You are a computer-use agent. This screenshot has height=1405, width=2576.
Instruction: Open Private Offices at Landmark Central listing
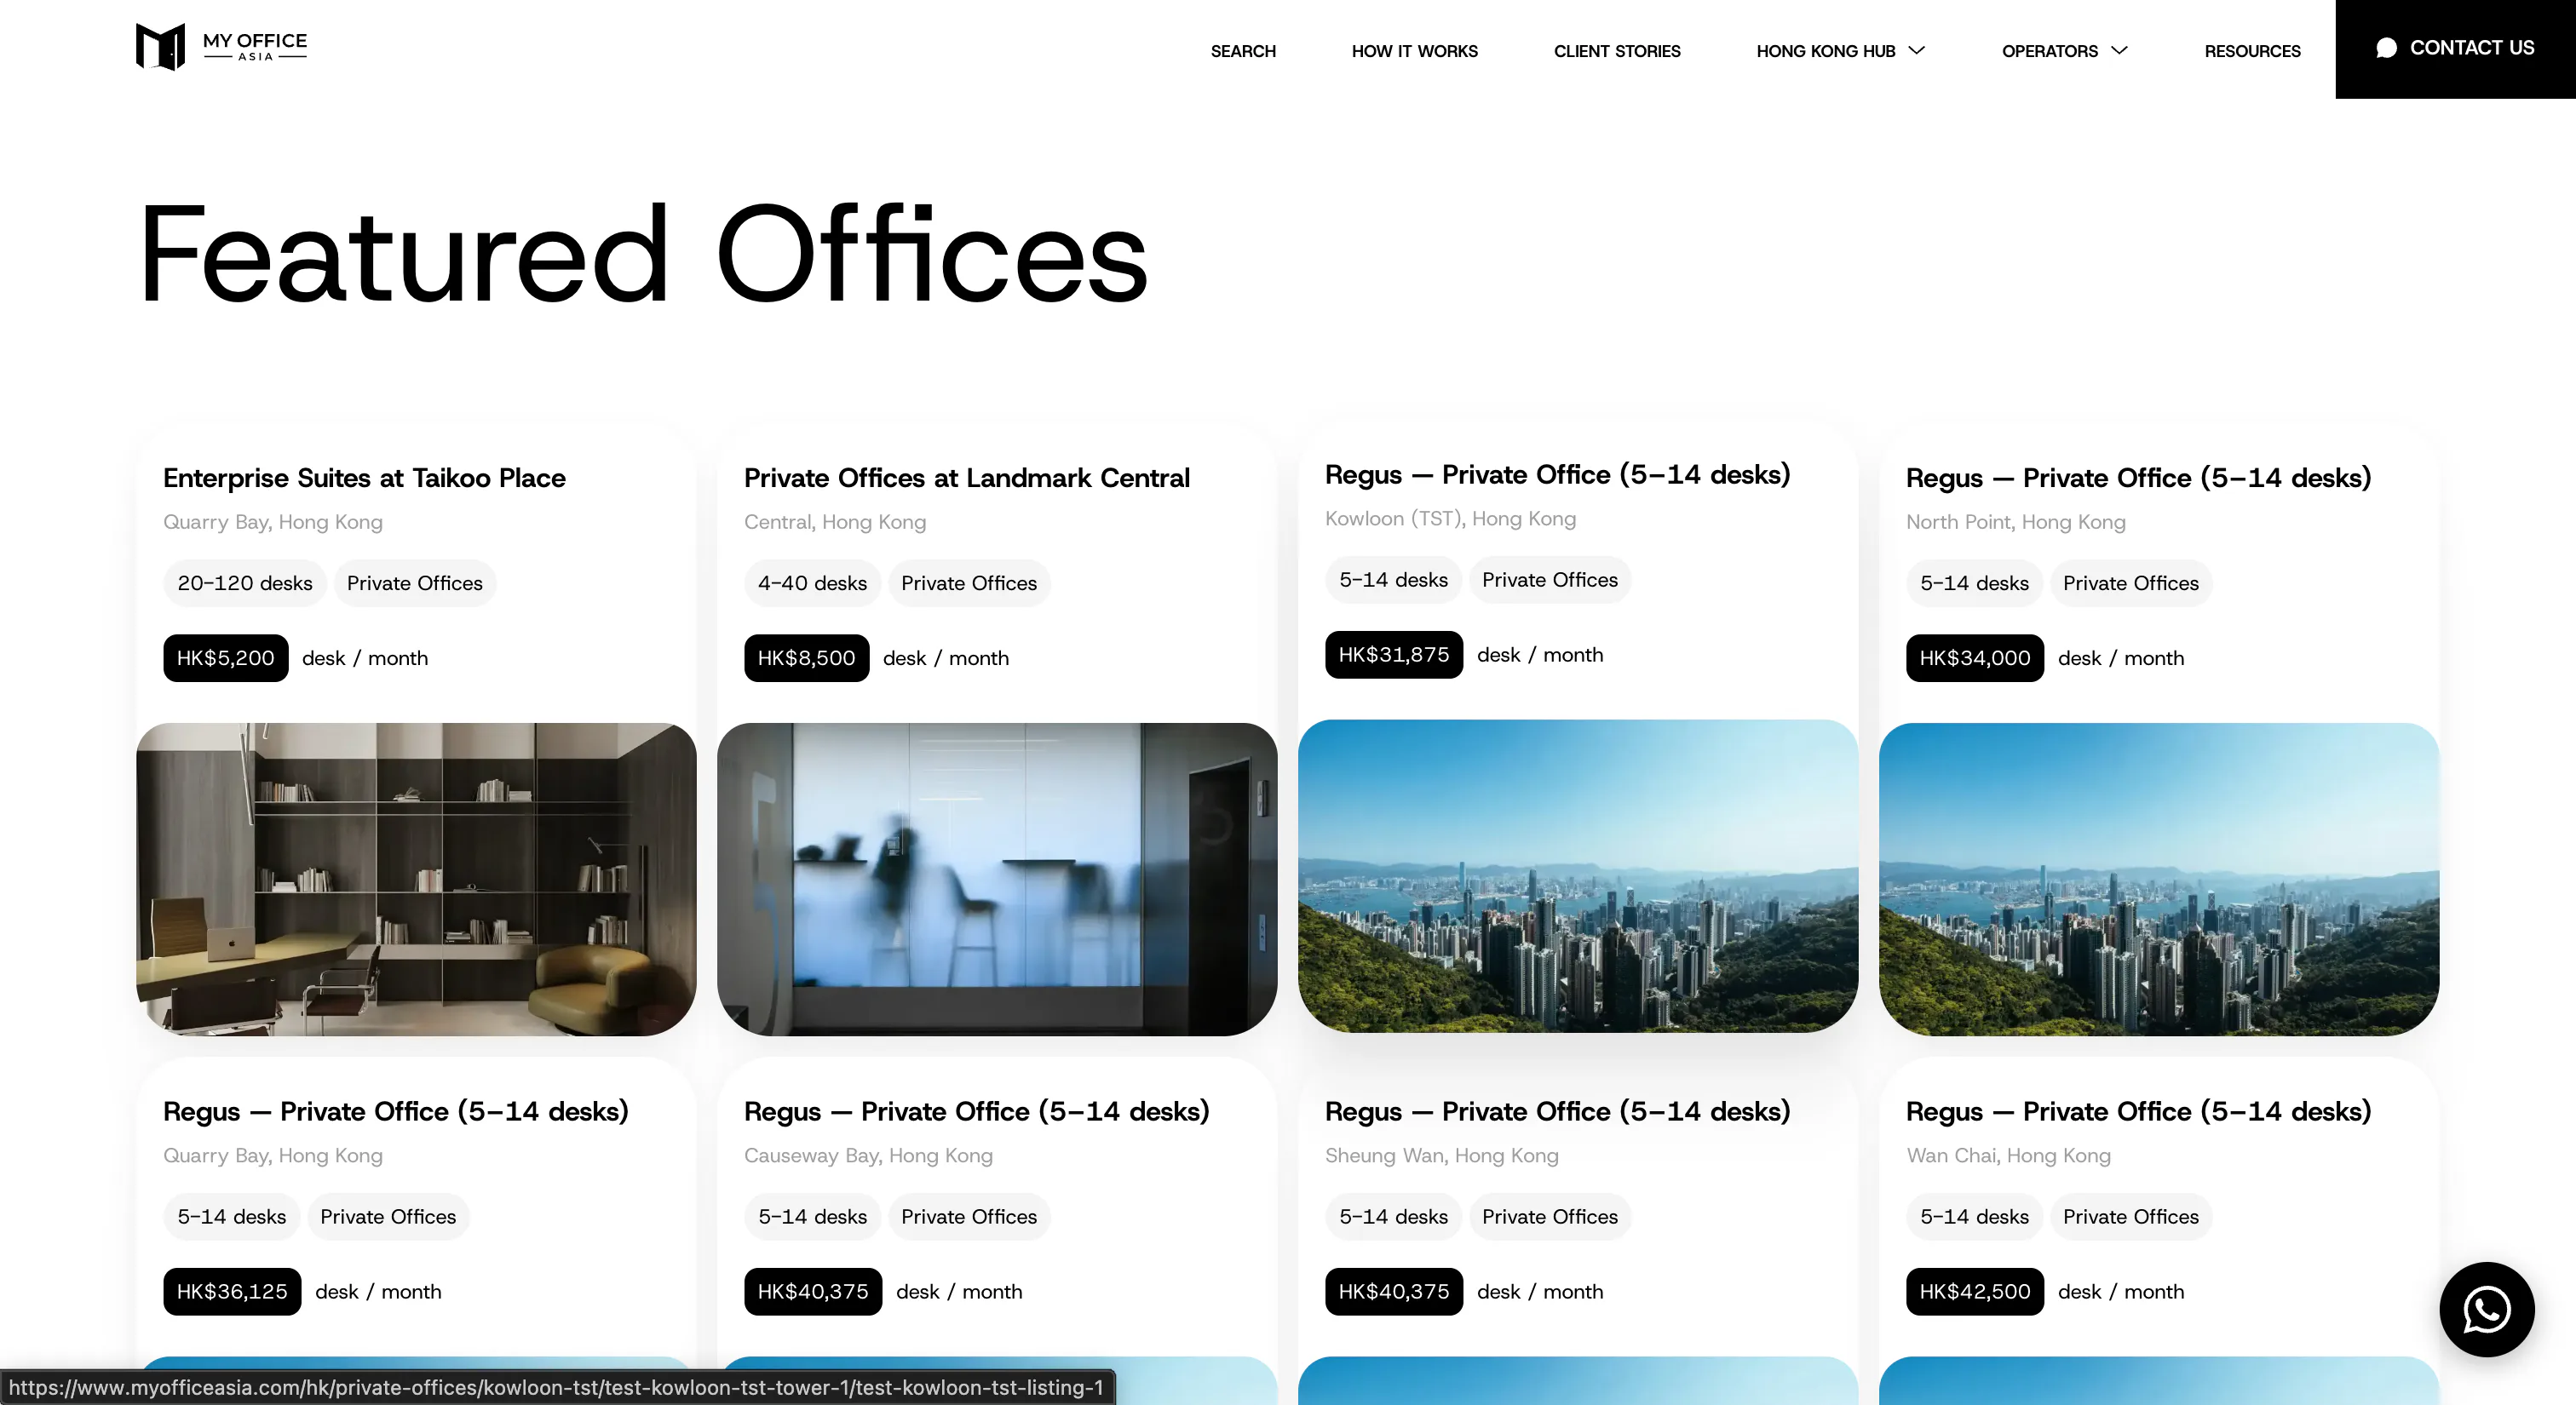966,478
